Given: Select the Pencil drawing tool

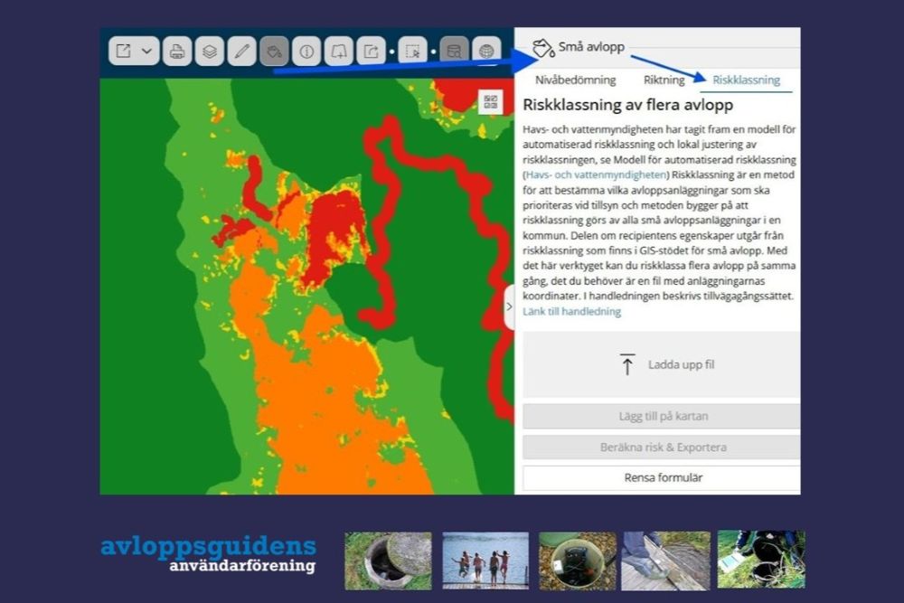Looking at the screenshot, I should point(242,52).
